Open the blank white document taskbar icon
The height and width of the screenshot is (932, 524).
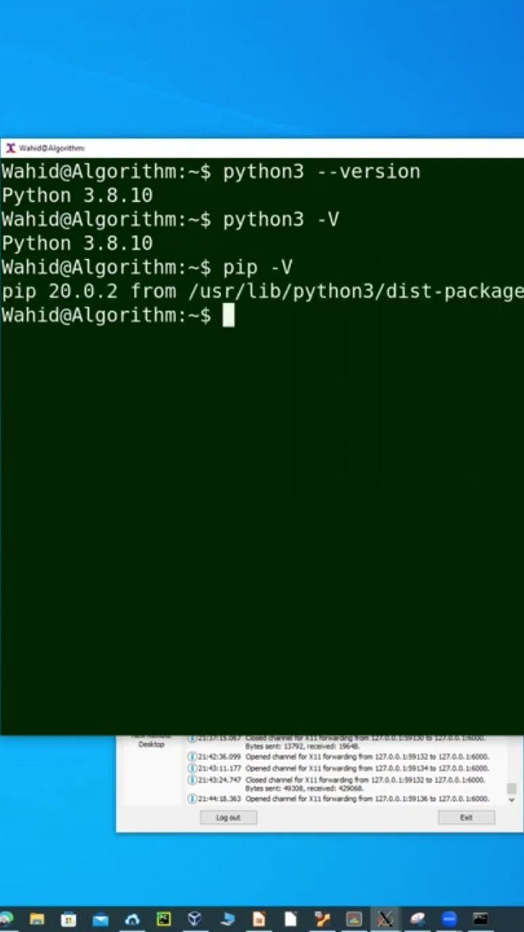pos(290,919)
